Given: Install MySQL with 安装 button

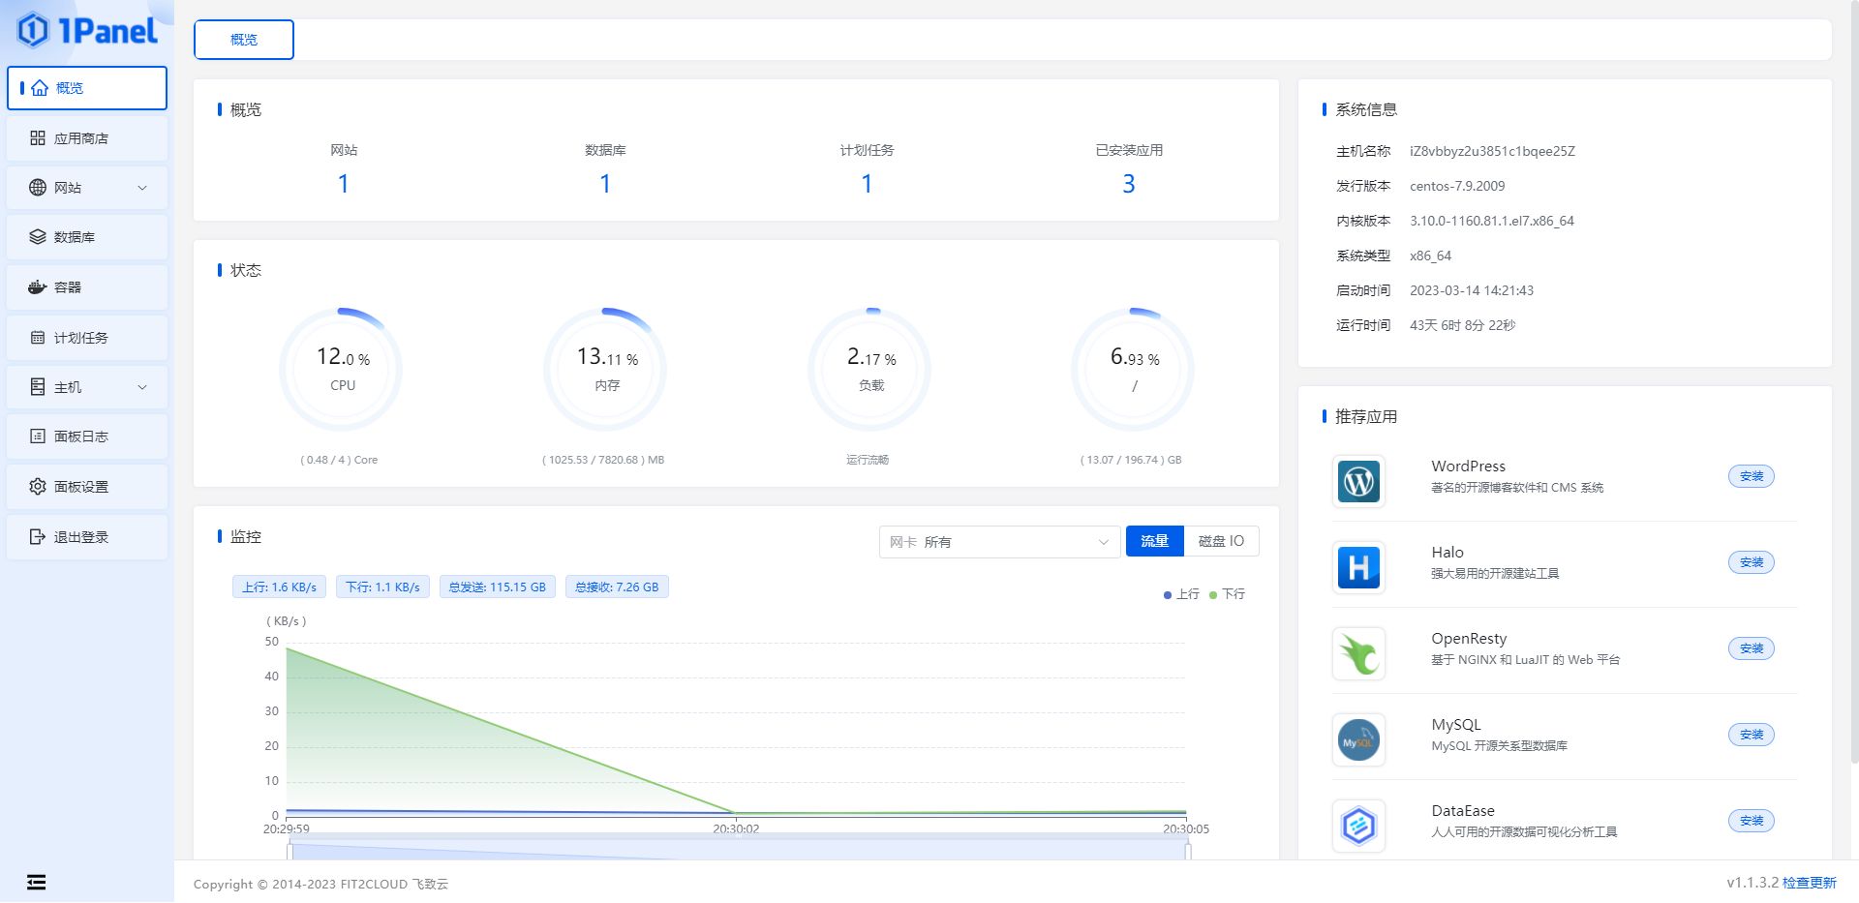Looking at the screenshot, I should point(1751,735).
